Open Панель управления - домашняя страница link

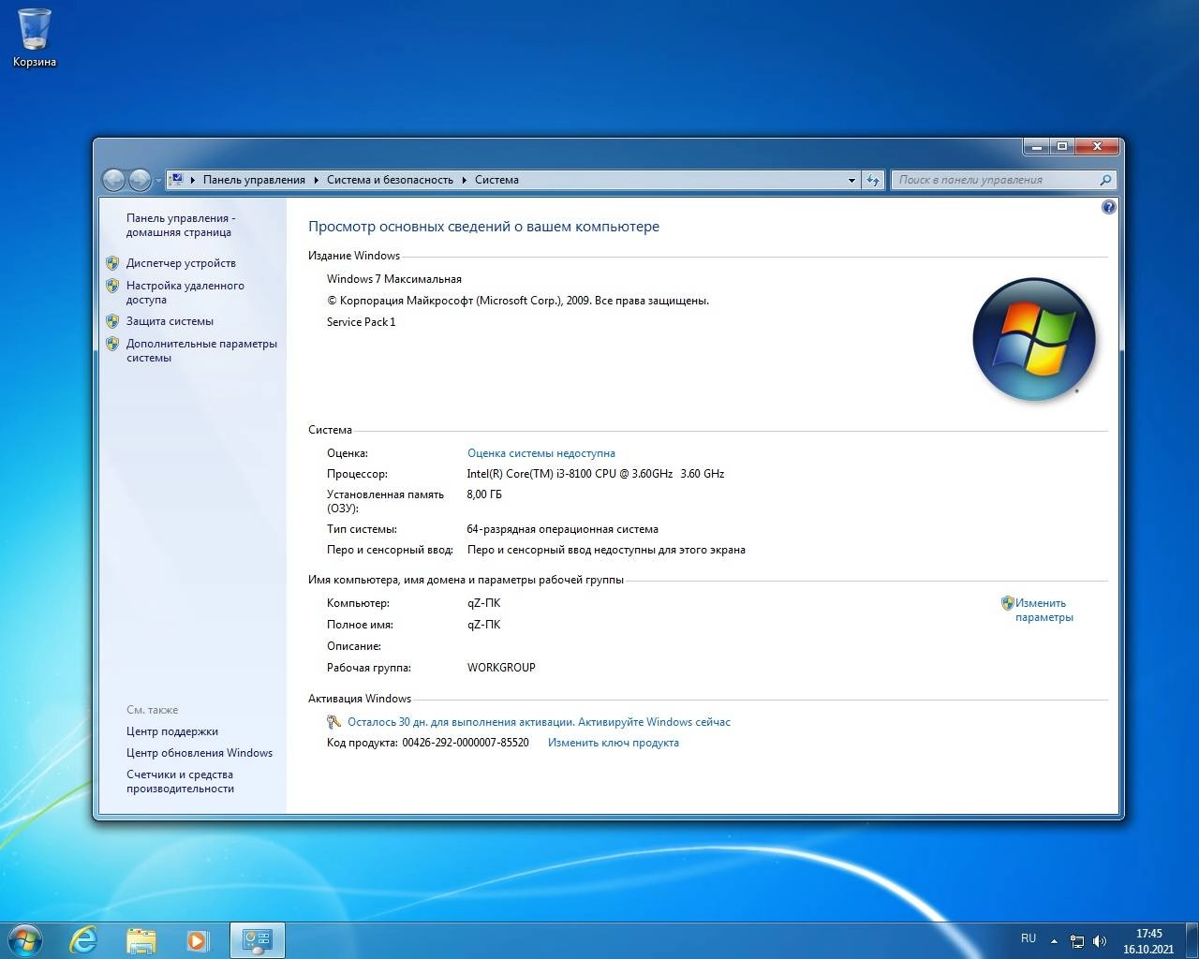click(x=181, y=225)
